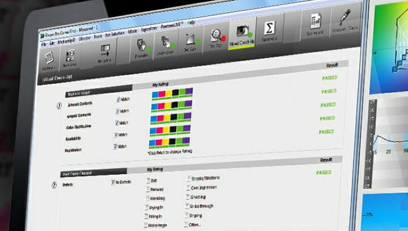Open the Edit menu
This screenshot has width=408, height=231.
coord(52,43)
